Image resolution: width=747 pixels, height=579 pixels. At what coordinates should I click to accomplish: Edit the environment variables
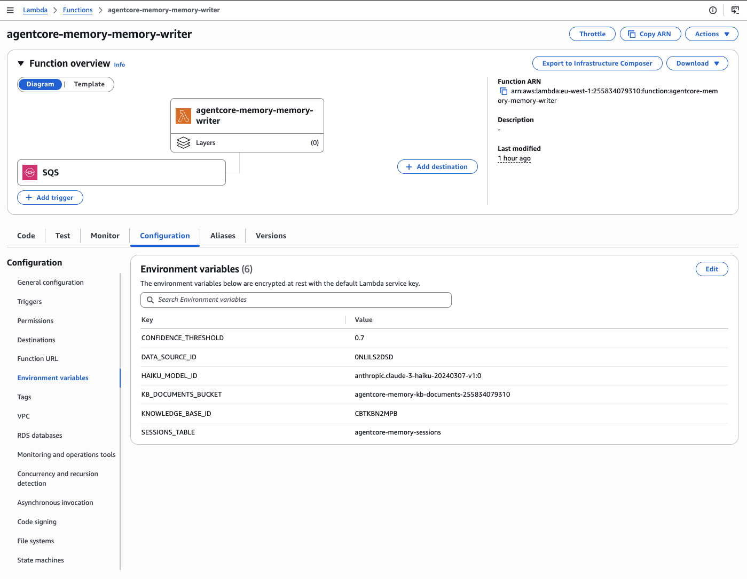click(712, 269)
